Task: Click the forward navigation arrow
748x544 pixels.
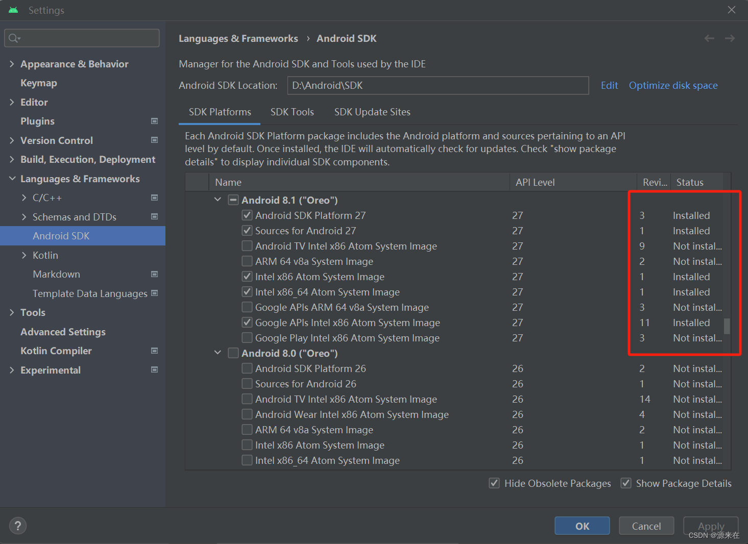Action: [x=730, y=38]
